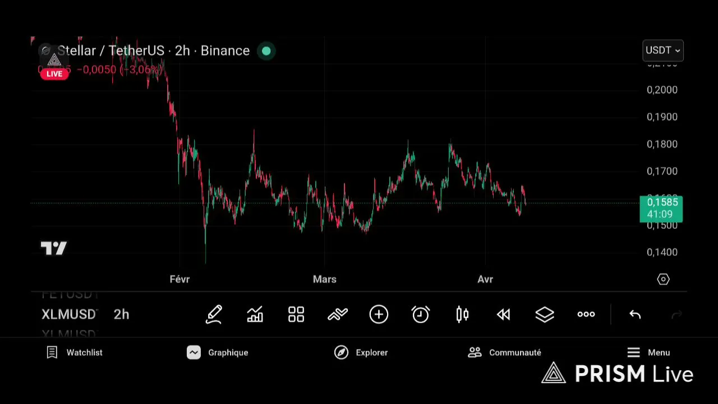Screen dimensions: 718x404
Task: Click the Févr date axis label
Action: coord(179,279)
